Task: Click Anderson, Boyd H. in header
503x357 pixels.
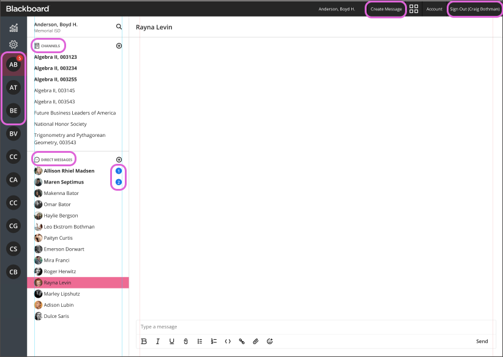Action: [337, 9]
